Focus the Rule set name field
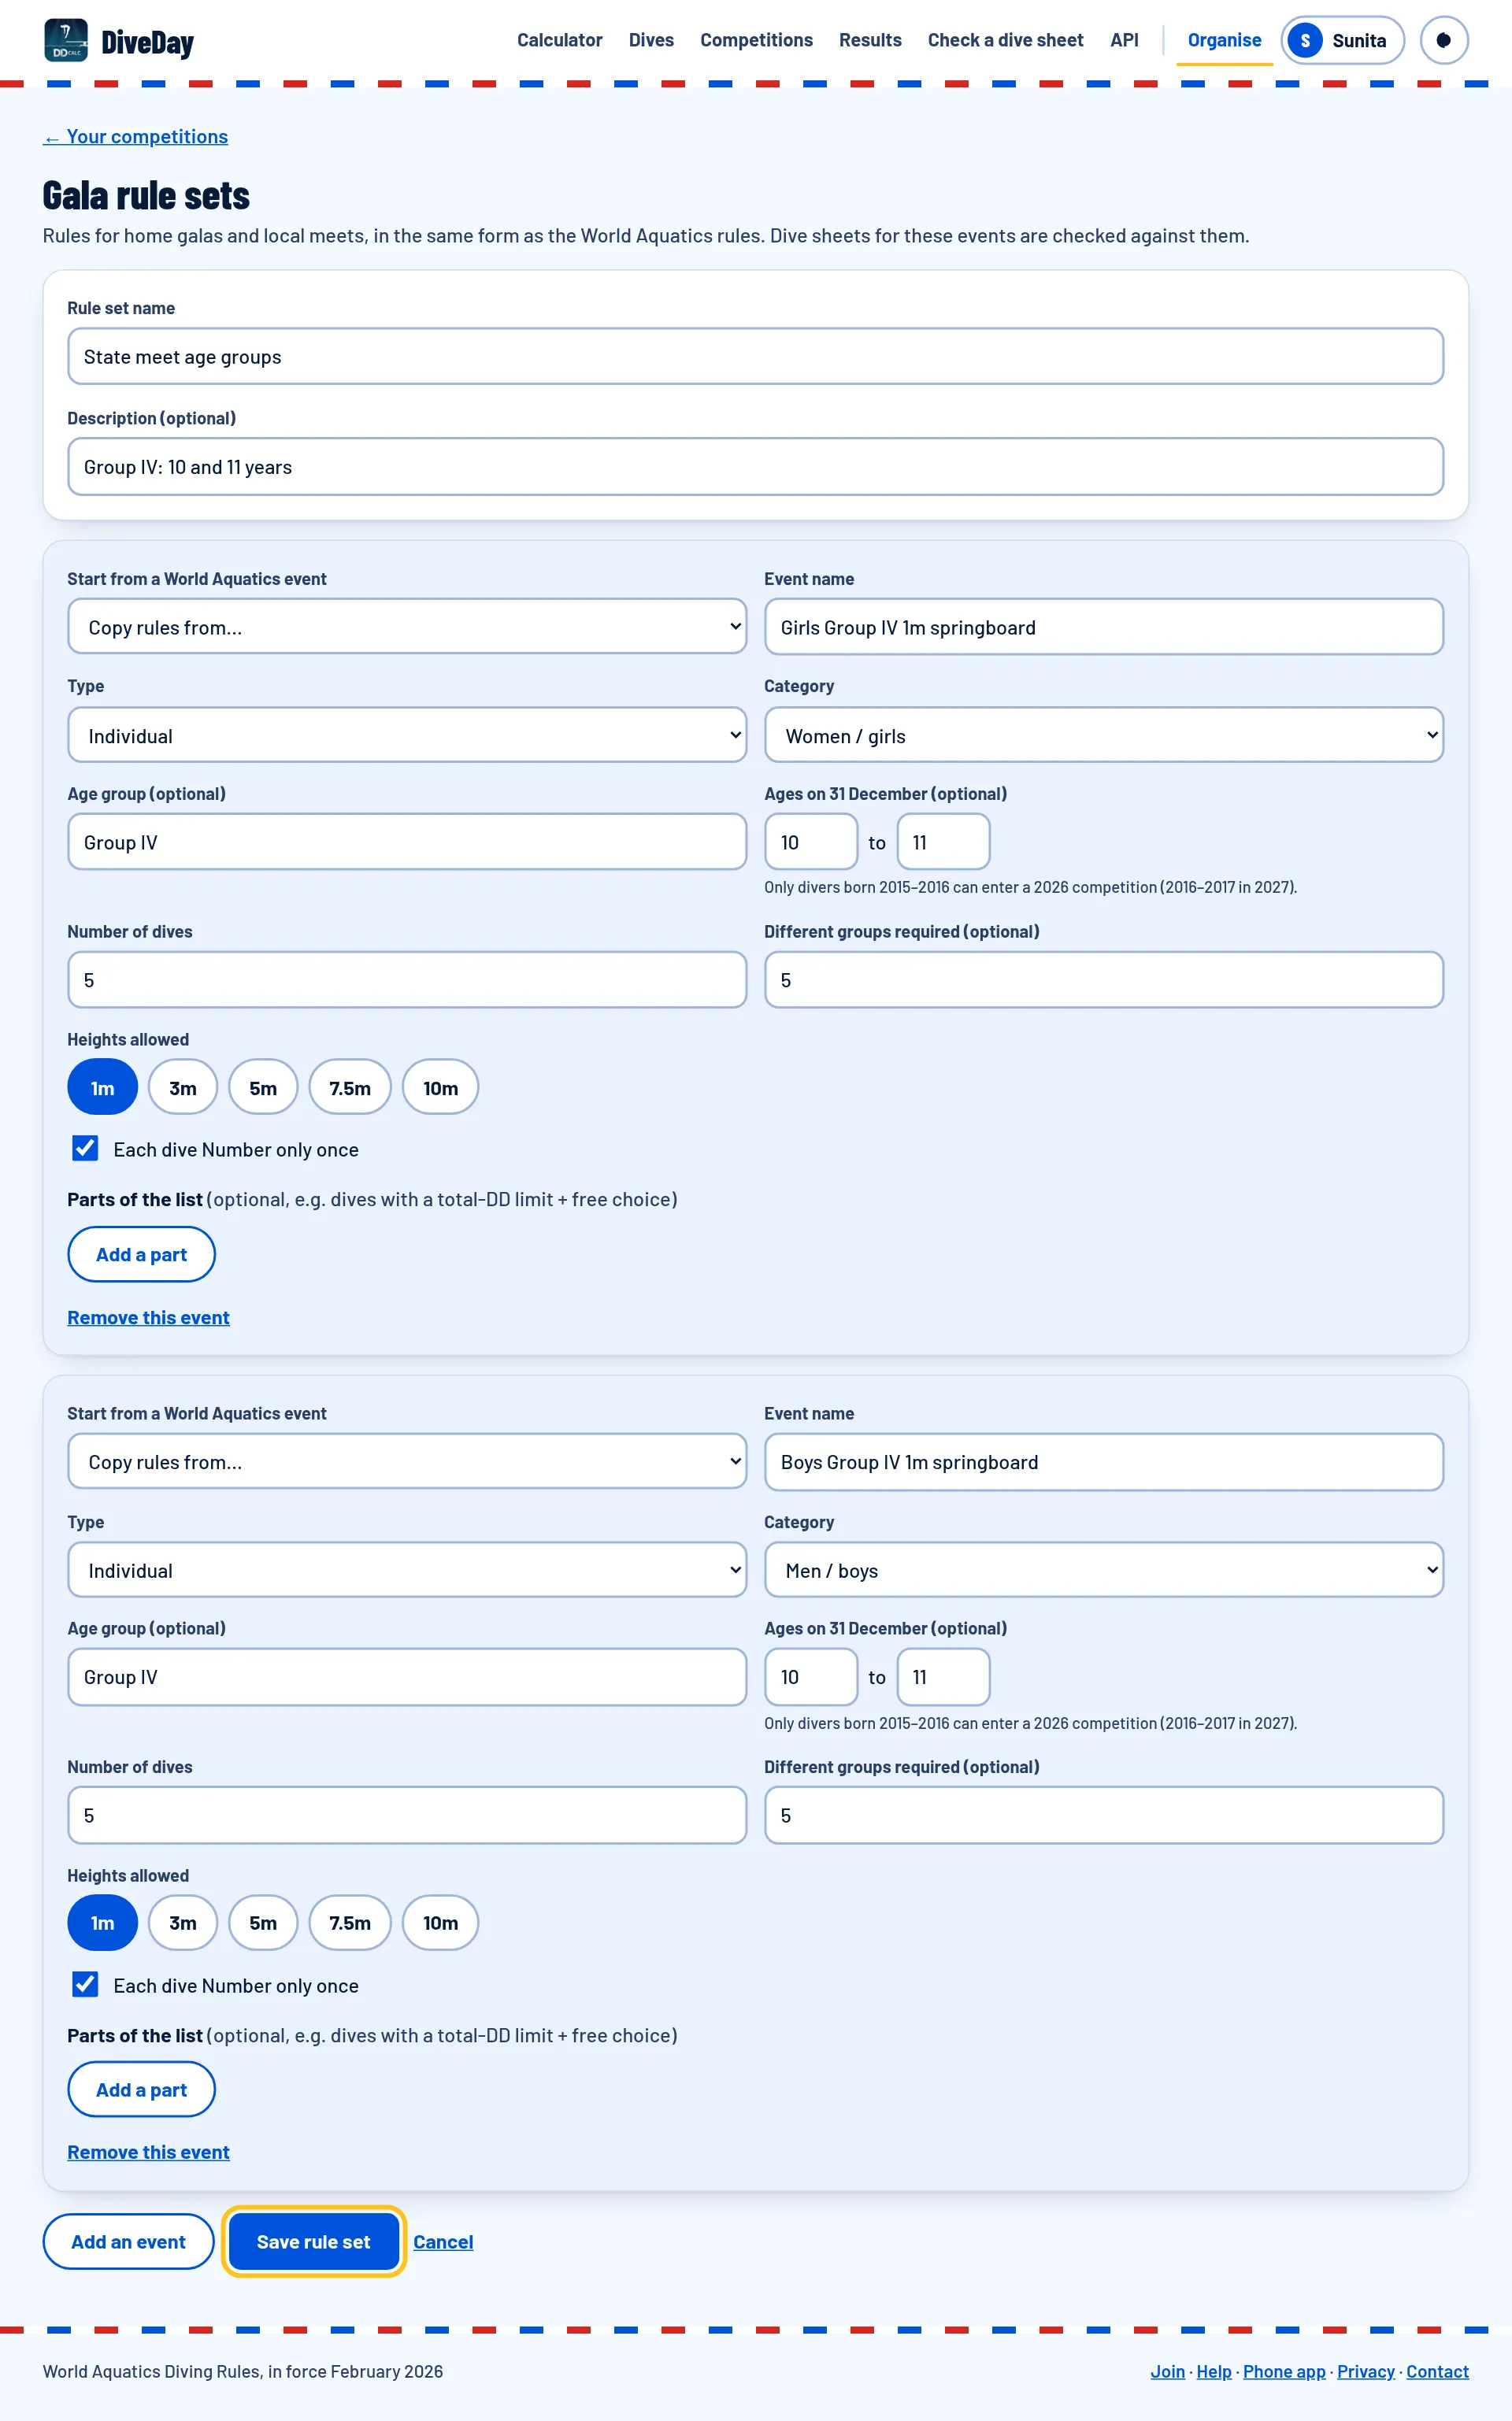Viewport: 1512px width, 2421px height. pos(755,356)
